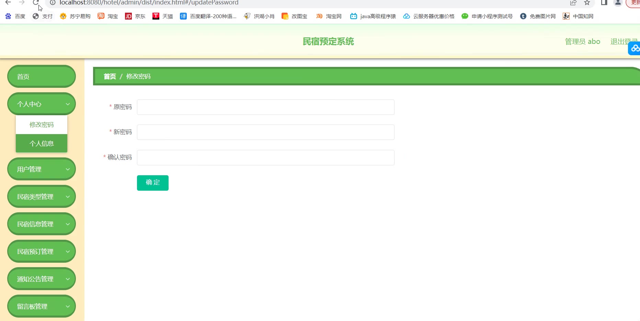Image resolution: width=640 pixels, height=321 pixels.
Task: Select 个人信息 submenu item
Action: click(x=42, y=143)
